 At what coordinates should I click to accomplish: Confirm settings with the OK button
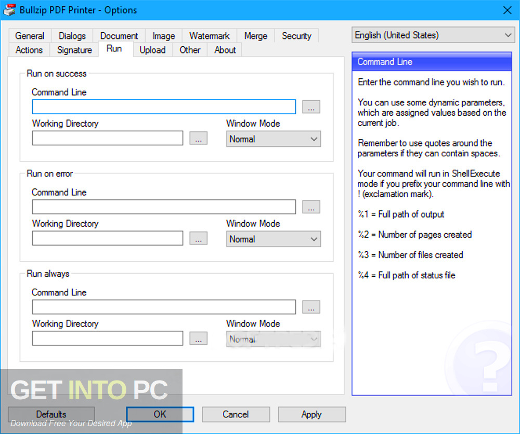(160, 414)
